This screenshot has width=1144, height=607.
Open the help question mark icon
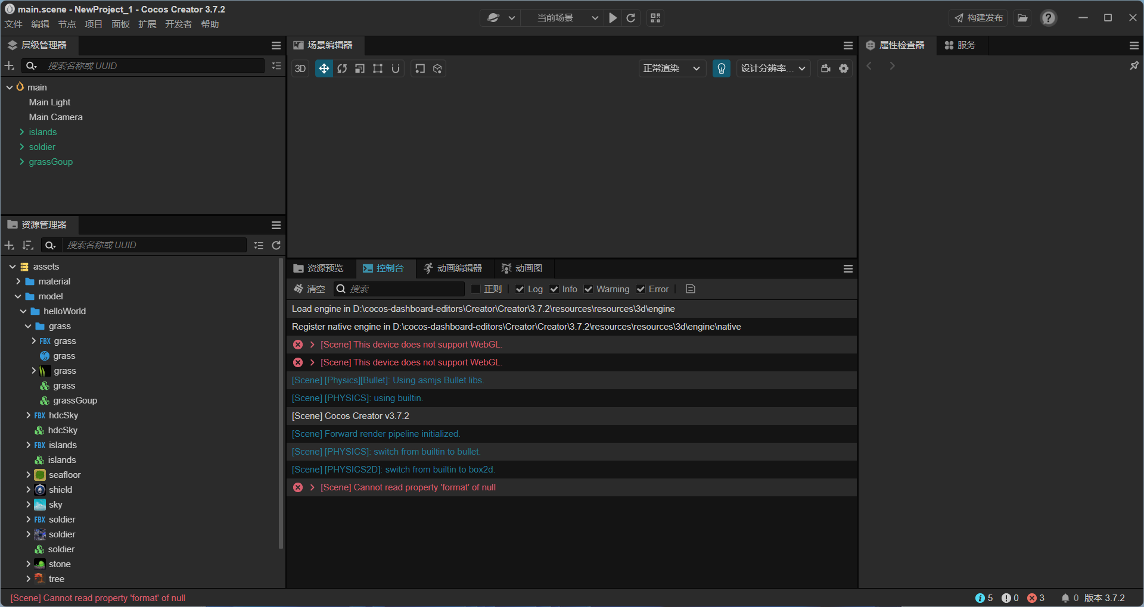1049,18
